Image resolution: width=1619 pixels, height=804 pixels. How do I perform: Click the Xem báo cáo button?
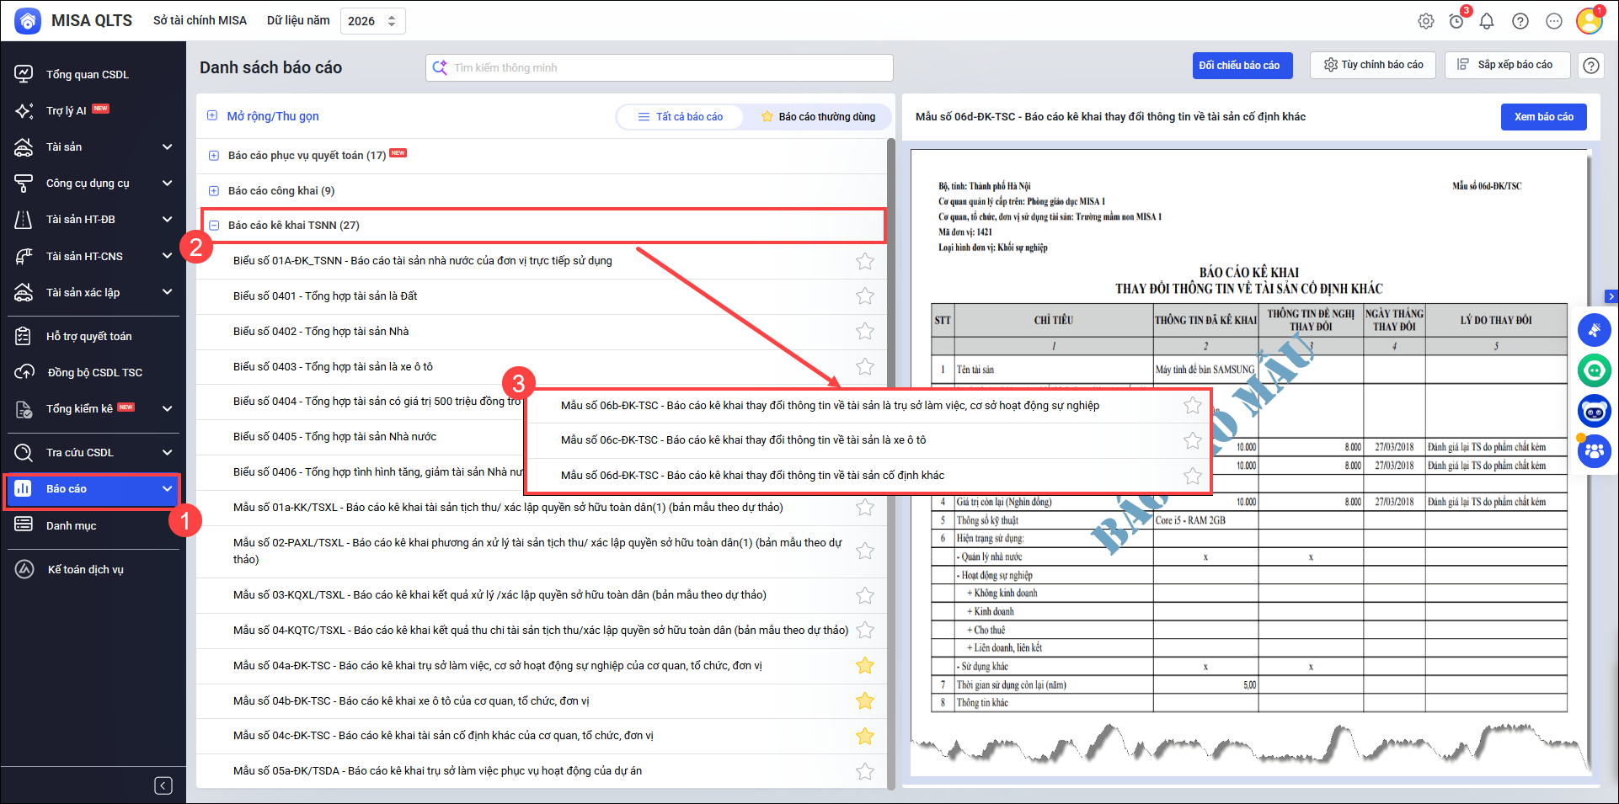pyautogui.click(x=1543, y=117)
